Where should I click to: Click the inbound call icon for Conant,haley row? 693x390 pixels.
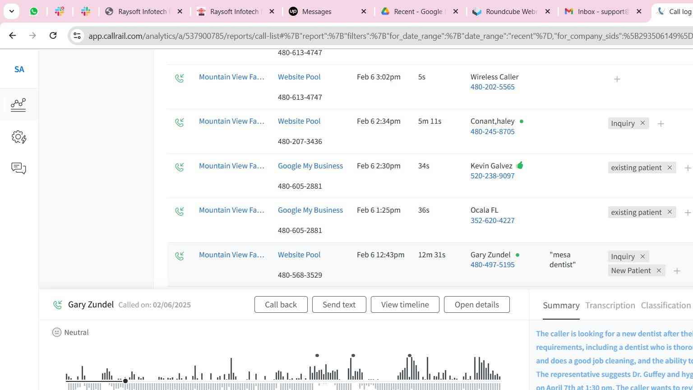(180, 122)
